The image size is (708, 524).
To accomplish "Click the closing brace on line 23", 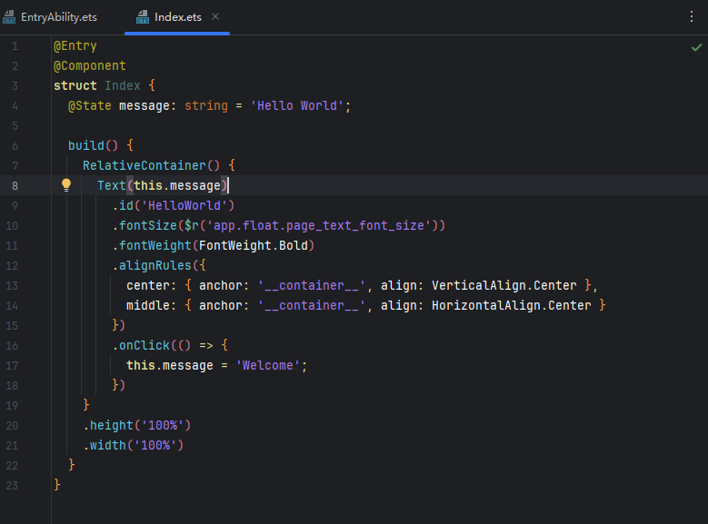I will pos(57,485).
